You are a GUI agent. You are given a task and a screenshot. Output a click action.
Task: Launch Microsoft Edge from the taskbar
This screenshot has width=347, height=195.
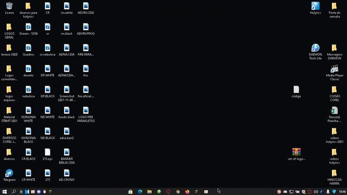click(x=140, y=192)
